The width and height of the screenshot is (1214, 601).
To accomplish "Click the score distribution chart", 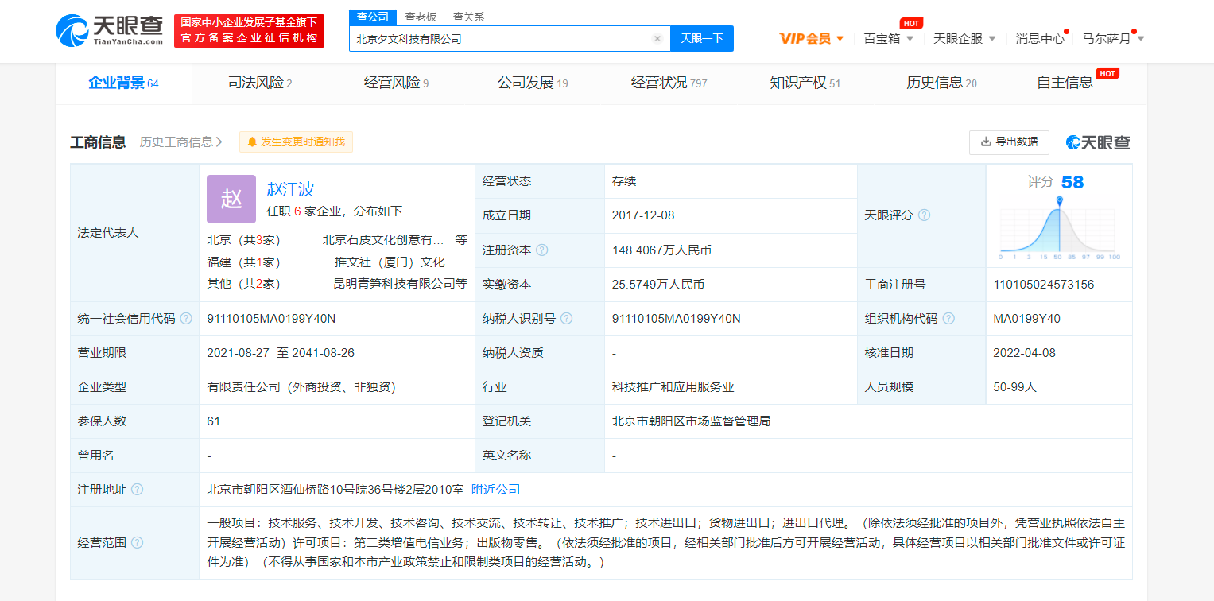I will click(1059, 231).
